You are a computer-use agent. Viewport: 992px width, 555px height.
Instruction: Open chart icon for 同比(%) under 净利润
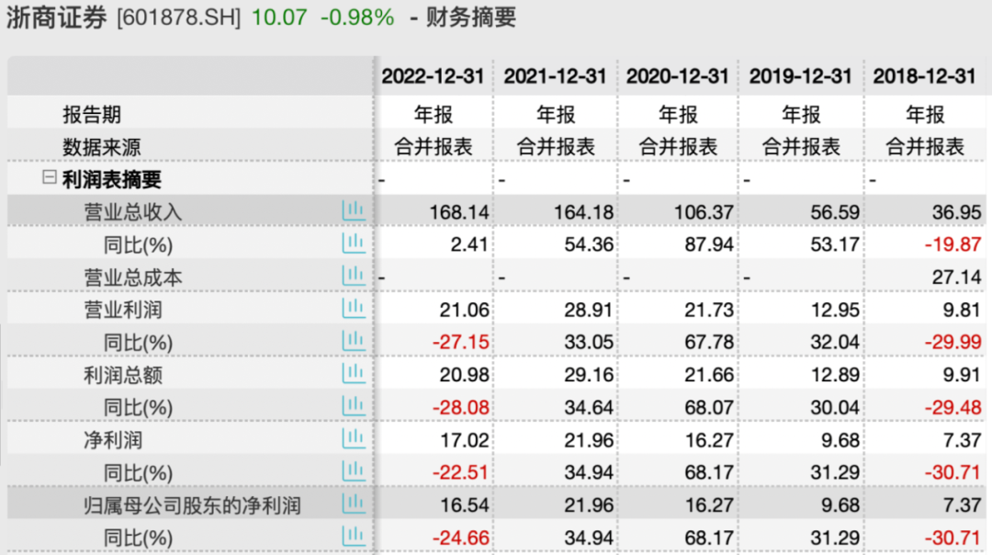[x=354, y=472]
